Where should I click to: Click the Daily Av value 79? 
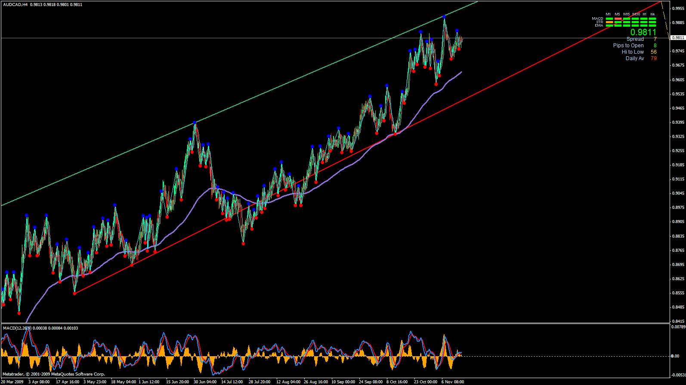654,58
